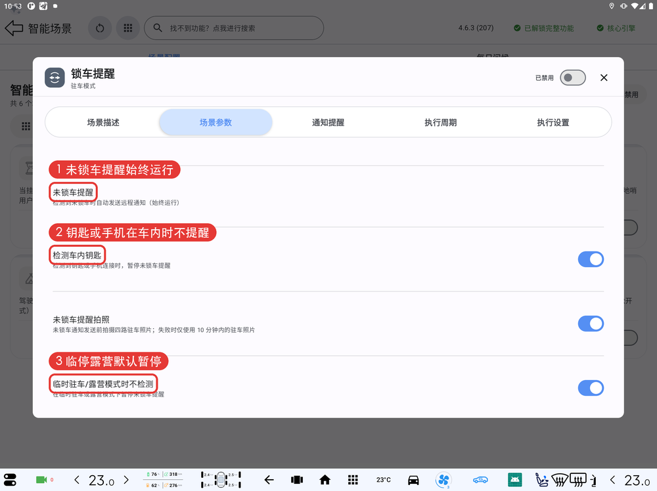This screenshot has height=491, width=657.
Task: Toggle the 已禁用 scene enable switch
Action: coord(573,77)
